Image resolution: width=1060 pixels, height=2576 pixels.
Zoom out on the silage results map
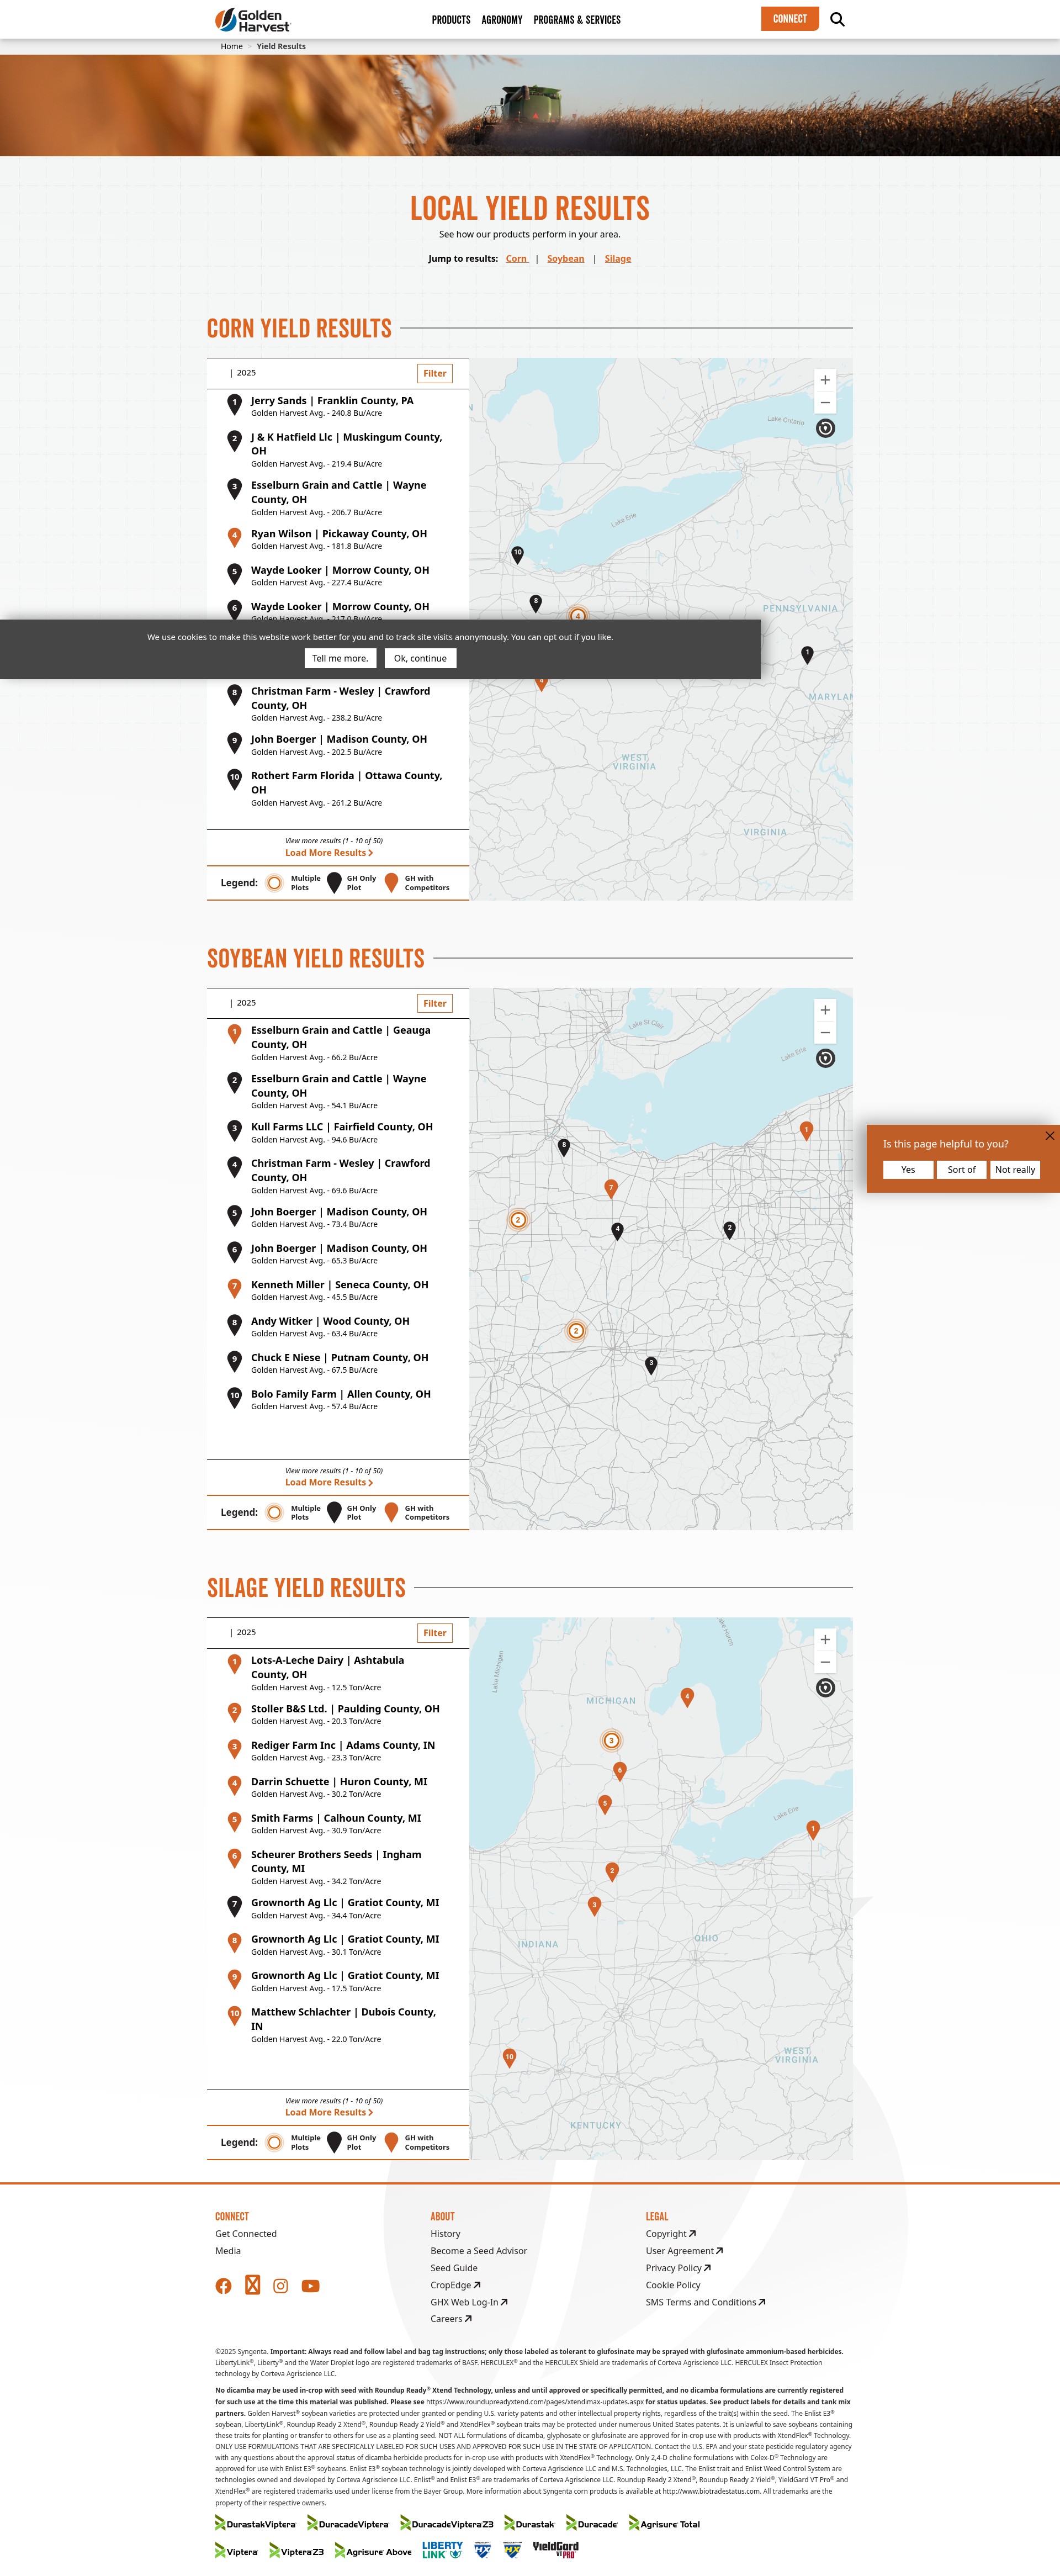(x=825, y=1662)
